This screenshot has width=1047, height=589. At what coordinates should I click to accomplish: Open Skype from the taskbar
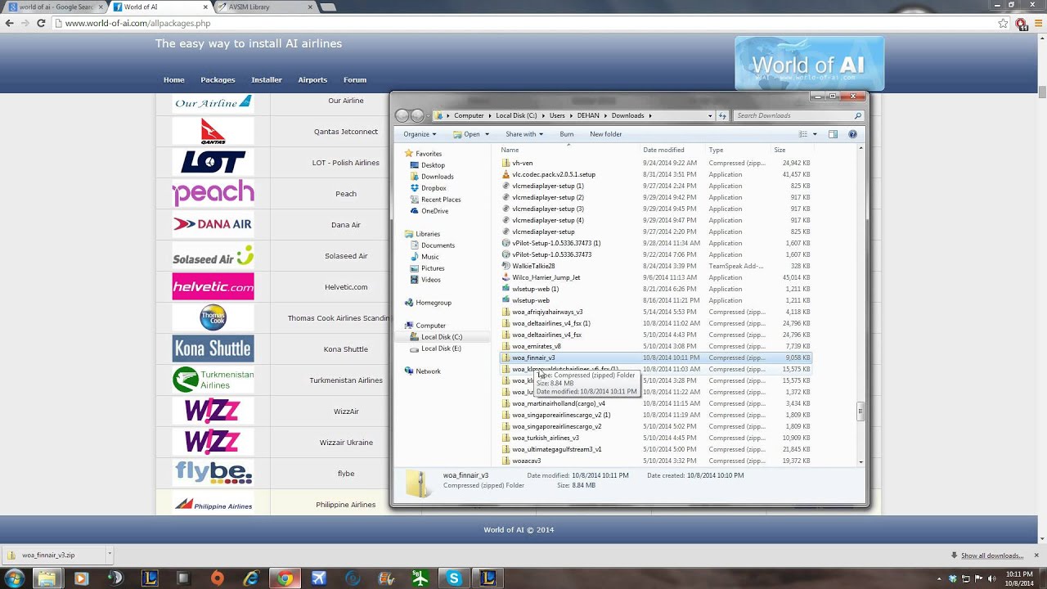pos(454,578)
